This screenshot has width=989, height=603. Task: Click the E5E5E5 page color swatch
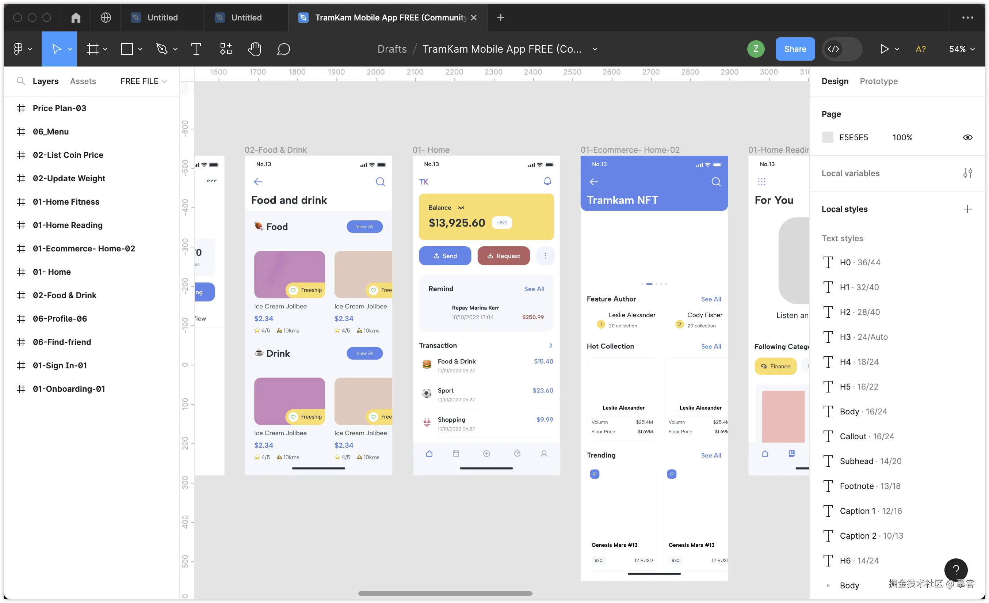point(827,137)
